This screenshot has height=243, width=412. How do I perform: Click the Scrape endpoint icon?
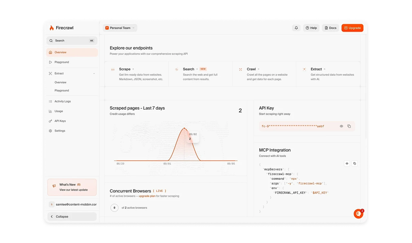[x=113, y=69]
